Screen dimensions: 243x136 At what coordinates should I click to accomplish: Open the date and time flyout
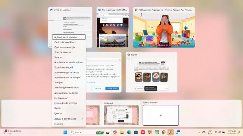click(x=232, y=132)
